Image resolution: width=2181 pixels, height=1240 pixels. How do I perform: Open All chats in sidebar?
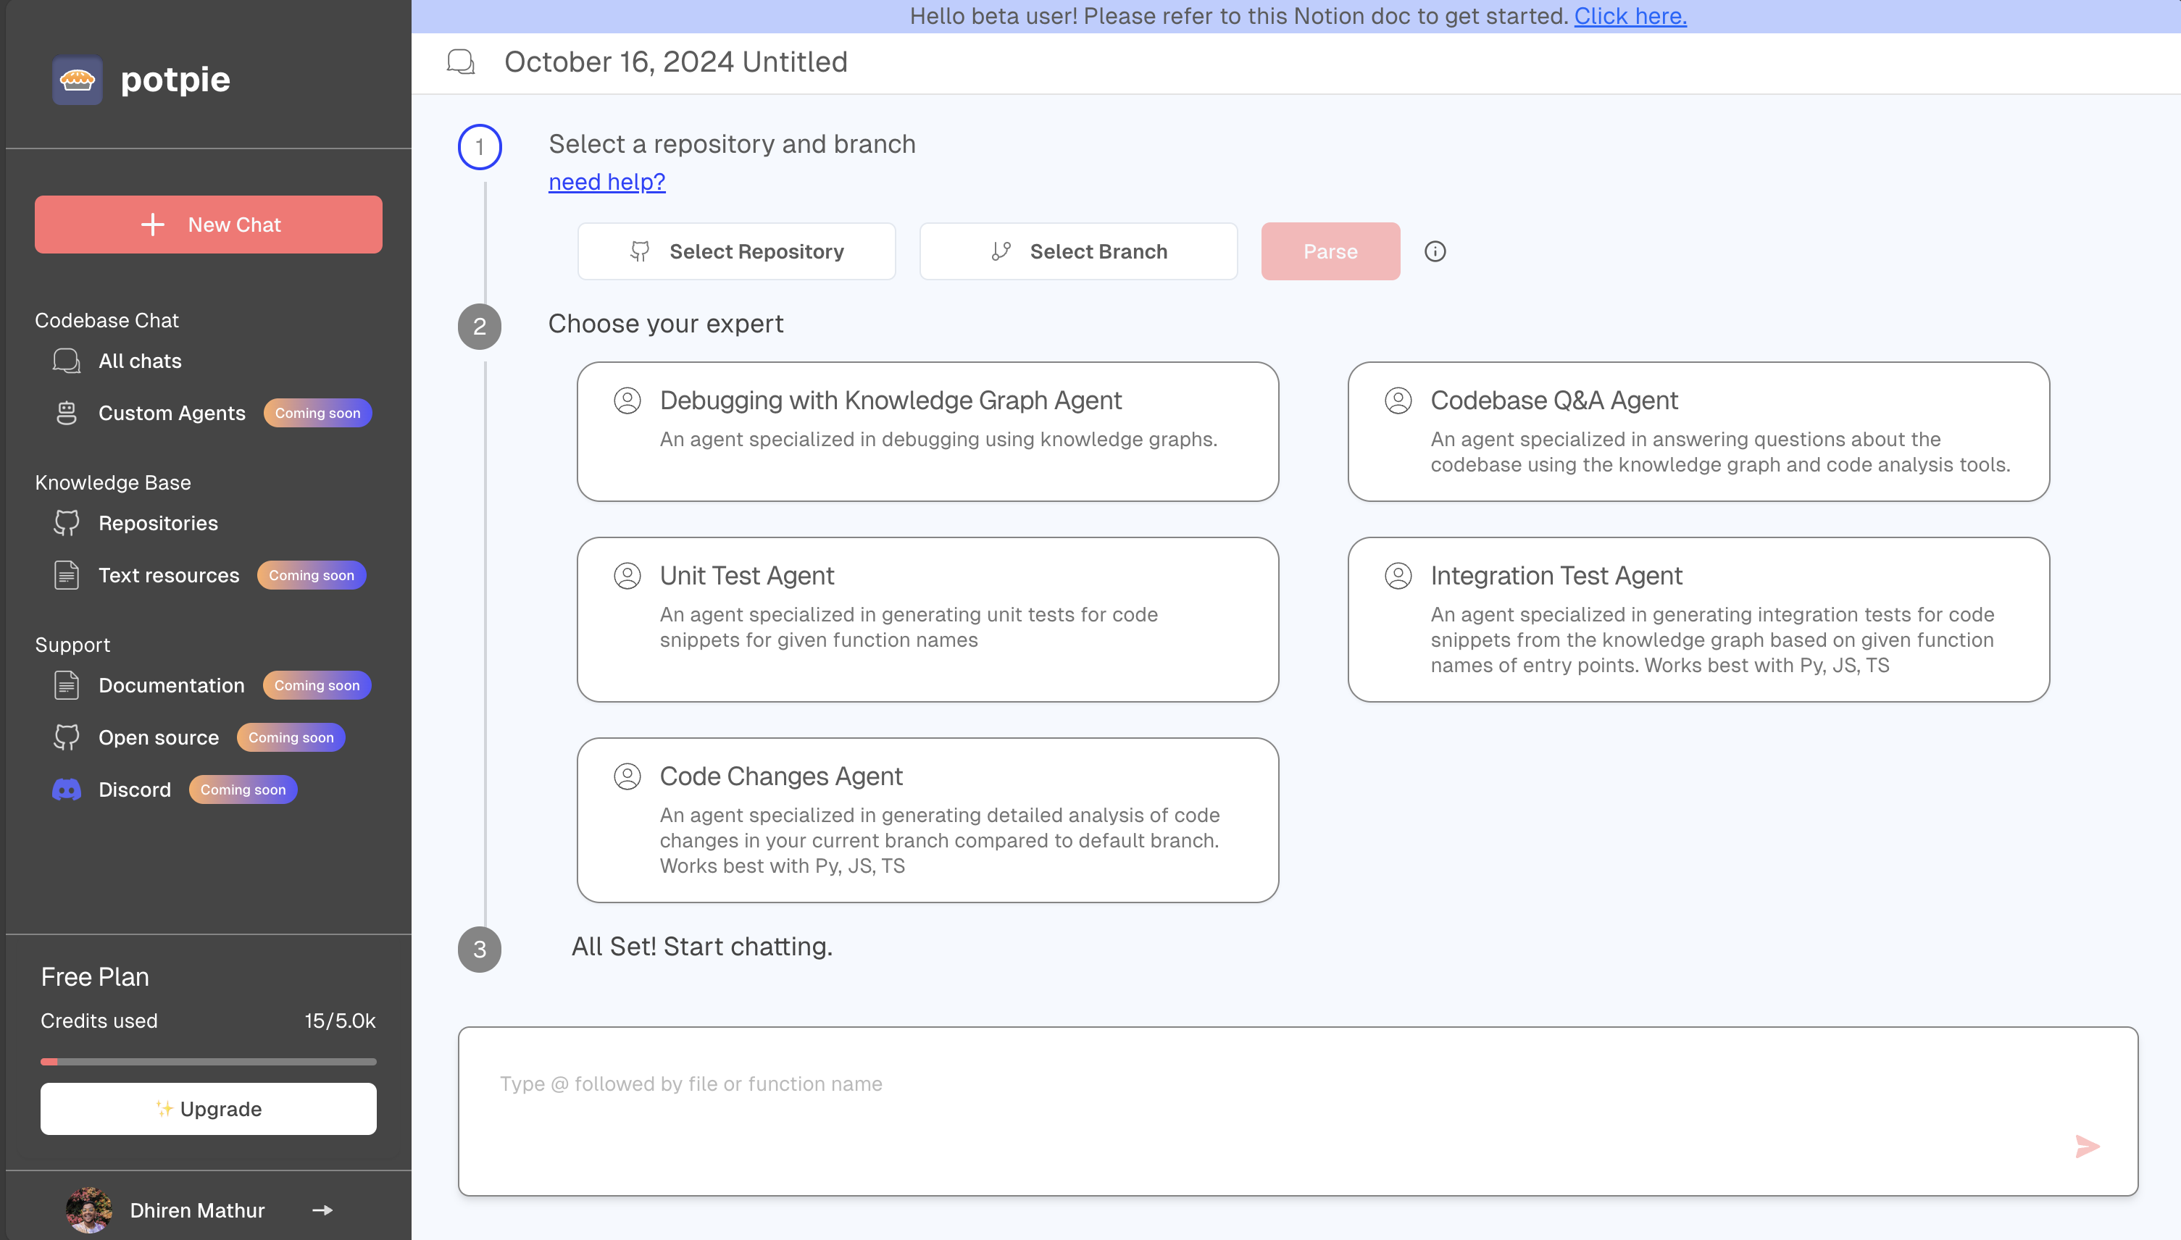pyautogui.click(x=140, y=361)
